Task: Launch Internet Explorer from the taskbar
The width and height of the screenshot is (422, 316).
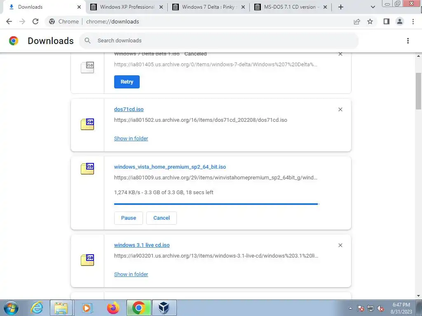Action: (x=37, y=308)
